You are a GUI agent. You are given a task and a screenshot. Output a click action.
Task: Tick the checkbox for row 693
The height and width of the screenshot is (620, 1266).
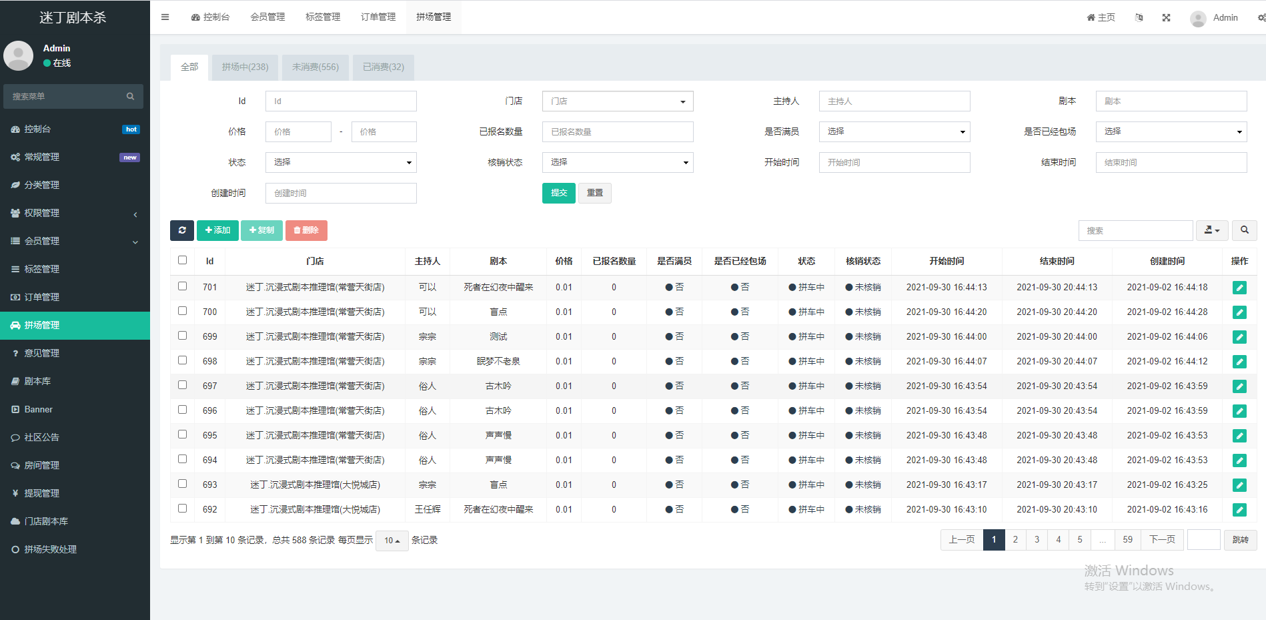(x=182, y=484)
